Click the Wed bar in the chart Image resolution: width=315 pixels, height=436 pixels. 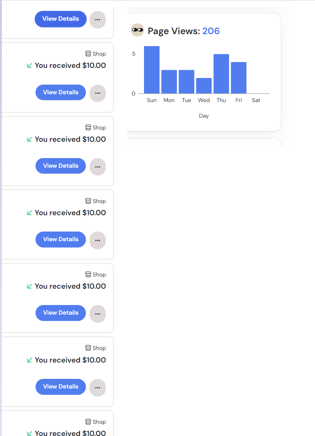tap(204, 86)
